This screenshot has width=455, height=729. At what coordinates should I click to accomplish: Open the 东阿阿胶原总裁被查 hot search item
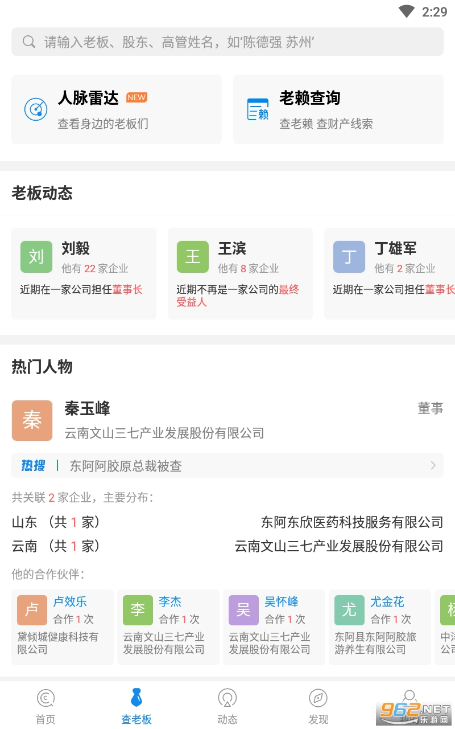tap(126, 466)
